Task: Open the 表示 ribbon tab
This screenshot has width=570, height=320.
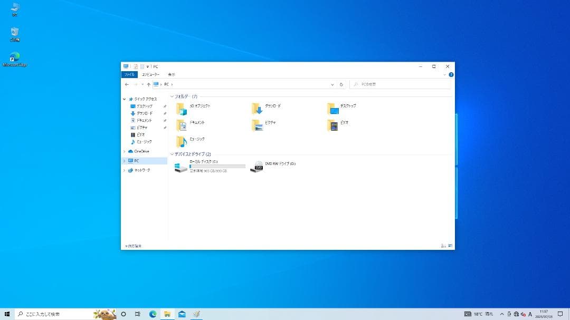Action: coord(171,74)
